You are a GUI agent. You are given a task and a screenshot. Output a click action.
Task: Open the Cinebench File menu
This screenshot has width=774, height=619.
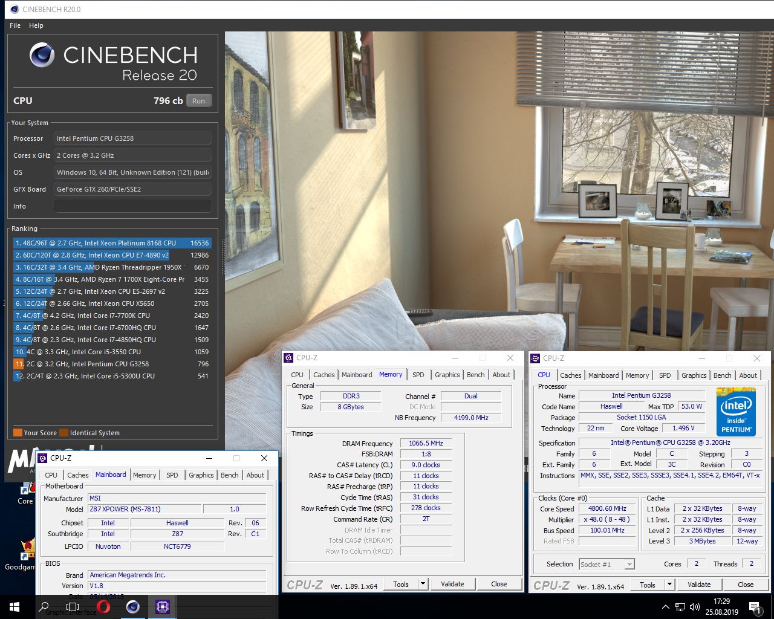[x=15, y=25]
